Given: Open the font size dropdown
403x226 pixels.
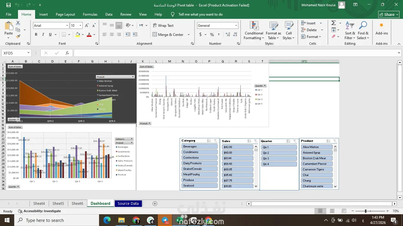Looking at the screenshot, I should click(81, 26).
